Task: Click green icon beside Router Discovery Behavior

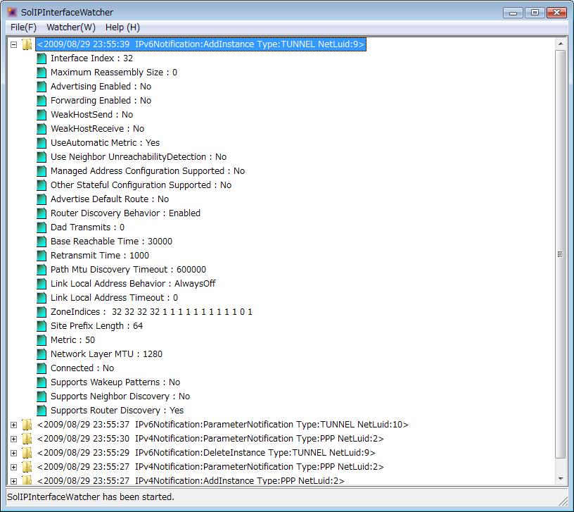Action: click(42, 213)
